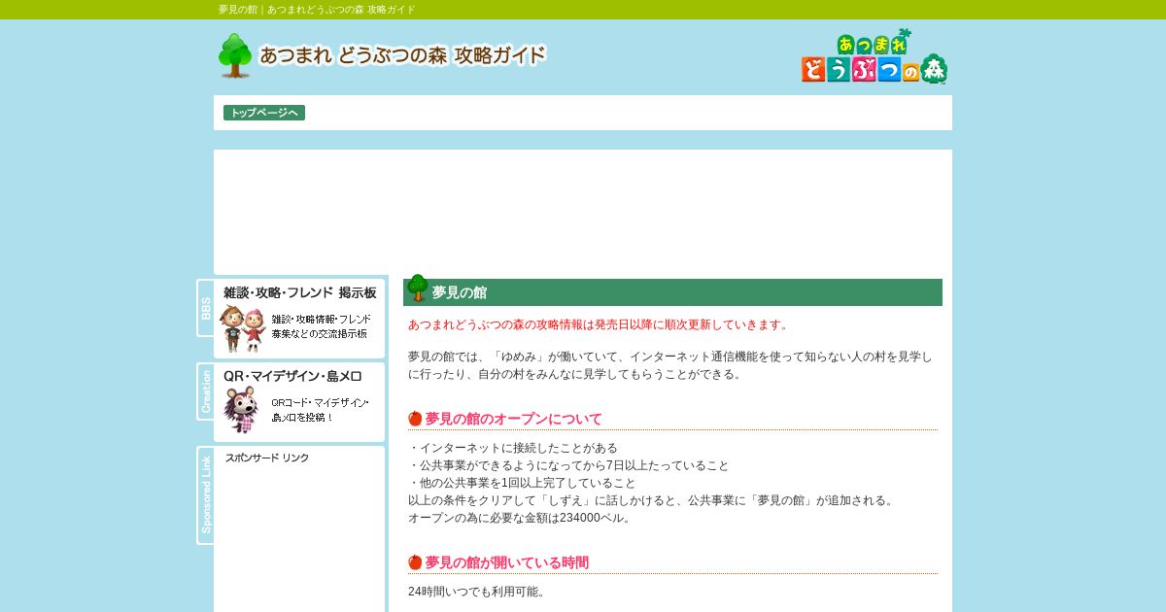The image size is (1166, 612).
Task: Open the あつまれ どうぶつの森 攻略ガイド site title
Action: coord(403,55)
